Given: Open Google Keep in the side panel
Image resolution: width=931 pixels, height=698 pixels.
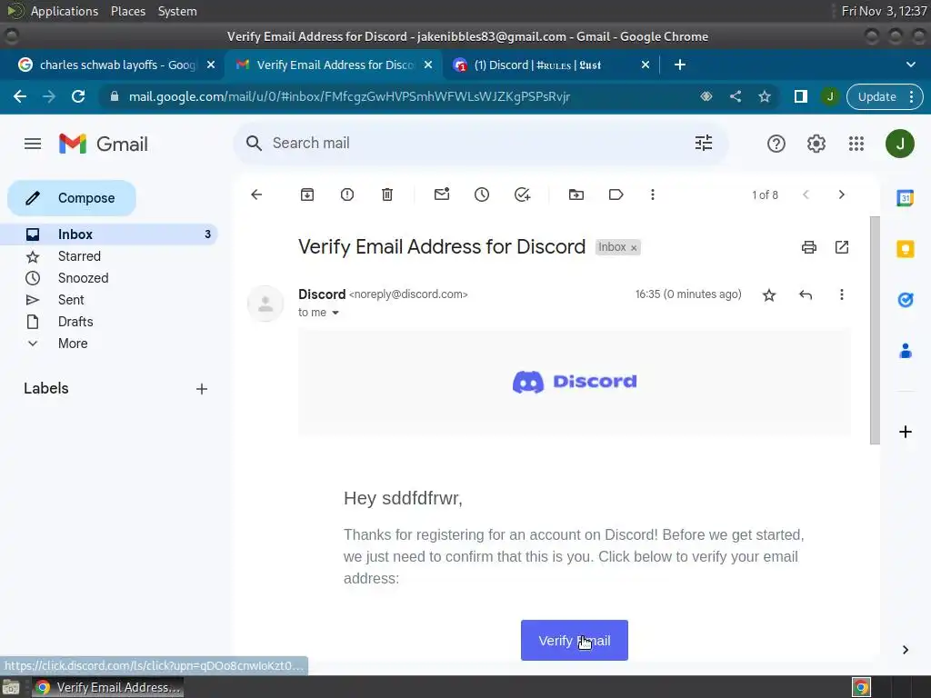Looking at the screenshot, I should [x=905, y=249].
